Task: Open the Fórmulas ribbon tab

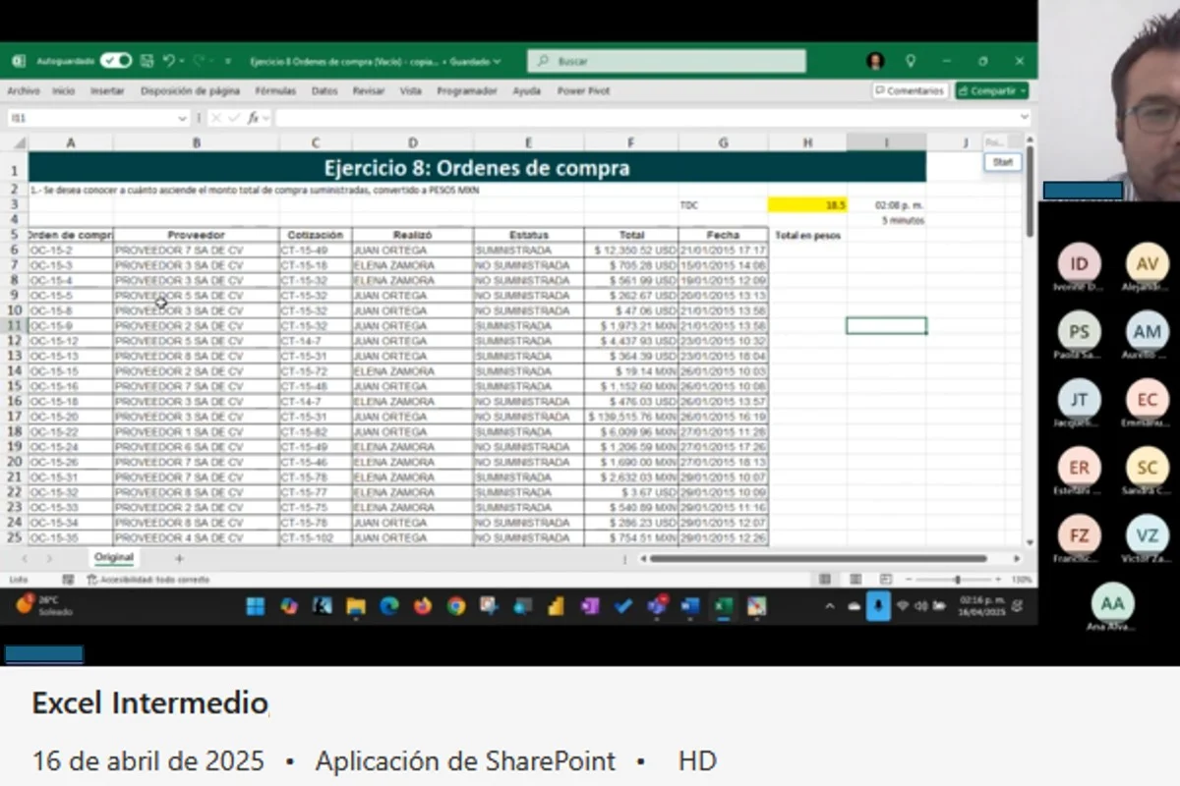Action: (x=275, y=90)
